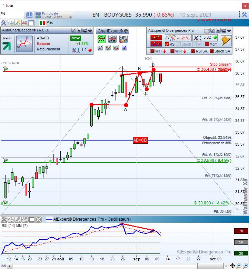Click the greyed circular icon in Divergences Pro header
This screenshot has height=269, width=249.
coord(207,31)
